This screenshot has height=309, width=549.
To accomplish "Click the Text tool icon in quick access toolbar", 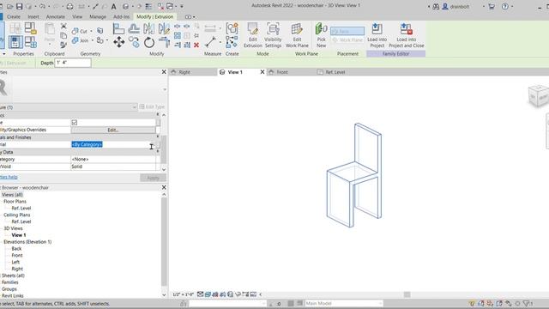I will [114, 6].
